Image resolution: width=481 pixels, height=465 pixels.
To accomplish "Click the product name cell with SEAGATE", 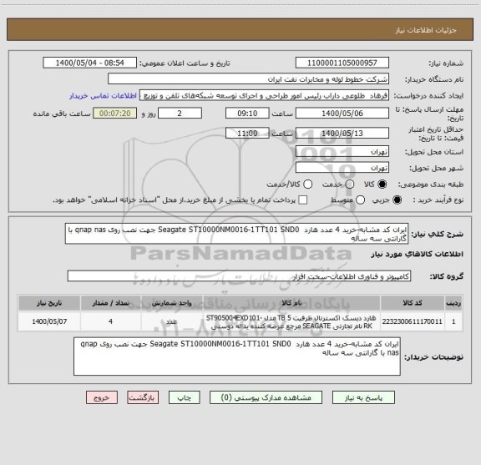I will pyautogui.click(x=291, y=321).
